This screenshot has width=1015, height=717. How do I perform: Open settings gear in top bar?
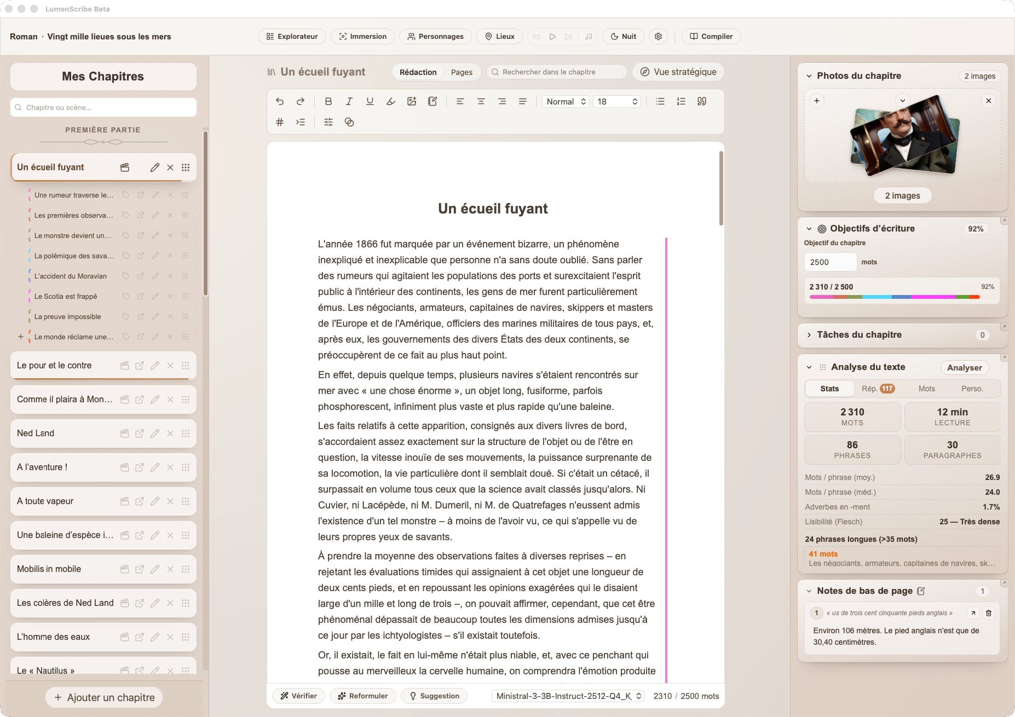pyautogui.click(x=659, y=36)
